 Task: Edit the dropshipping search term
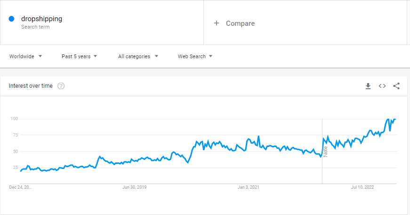click(x=41, y=19)
